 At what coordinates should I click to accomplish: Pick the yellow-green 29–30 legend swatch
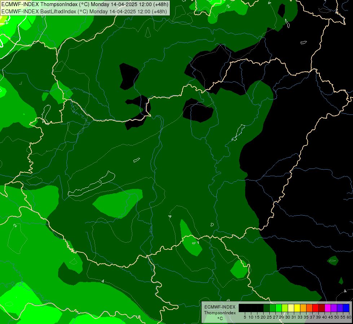coord(285,308)
